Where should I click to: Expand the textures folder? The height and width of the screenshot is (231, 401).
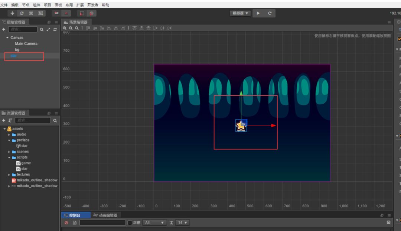click(9, 175)
